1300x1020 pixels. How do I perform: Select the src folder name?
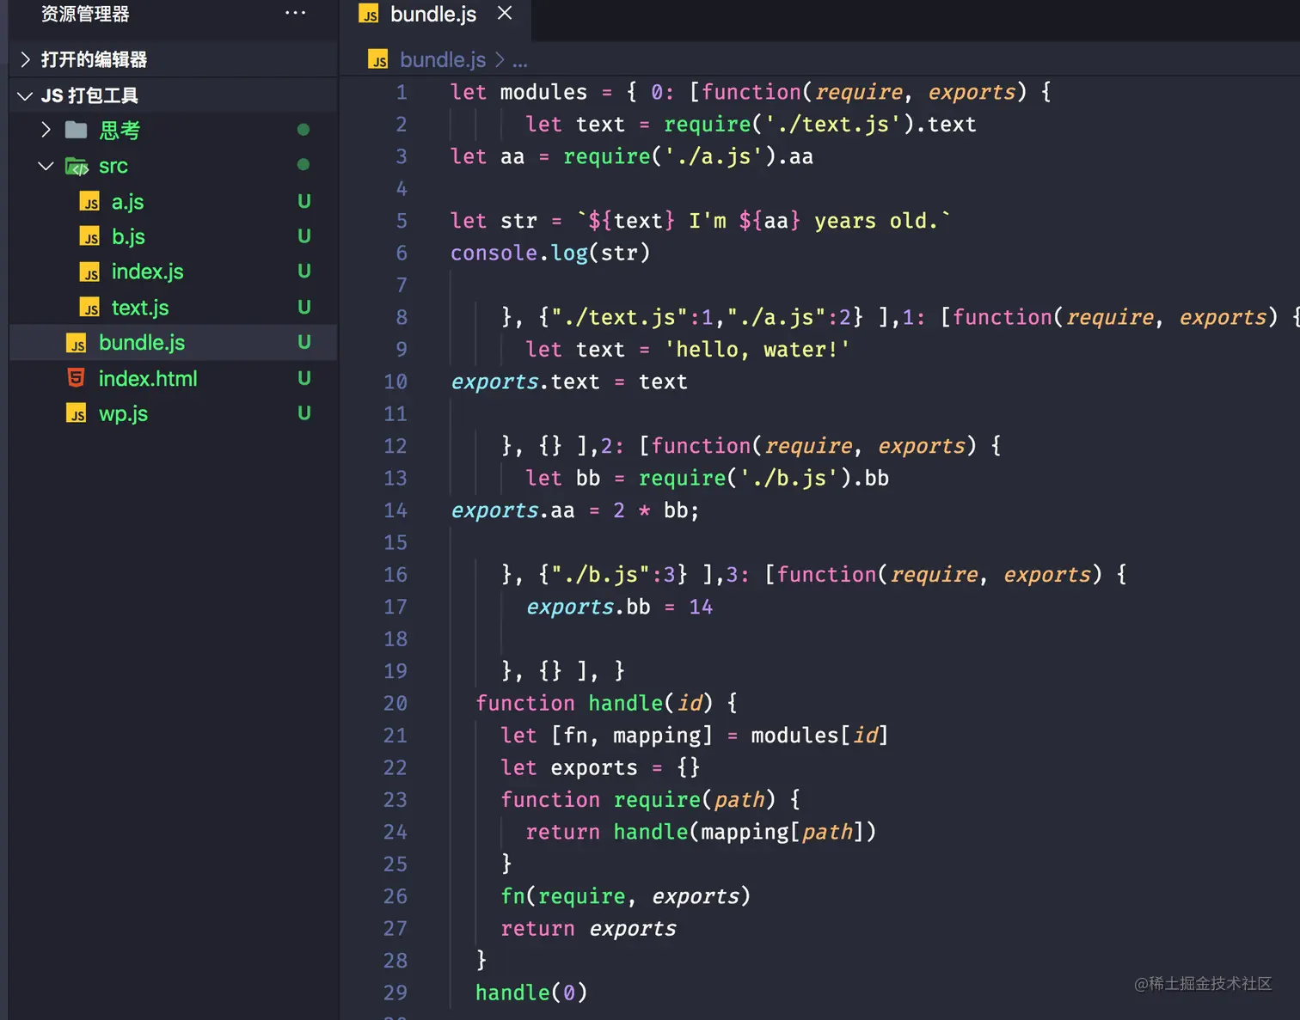tap(113, 166)
